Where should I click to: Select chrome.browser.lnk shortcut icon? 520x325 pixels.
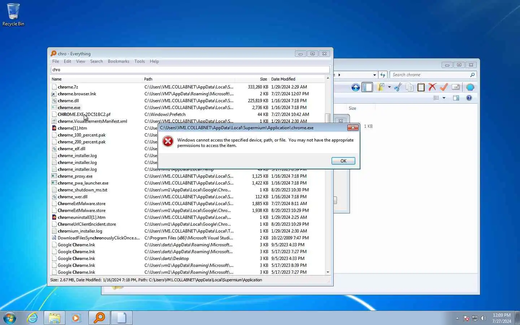click(x=54, y=94)
